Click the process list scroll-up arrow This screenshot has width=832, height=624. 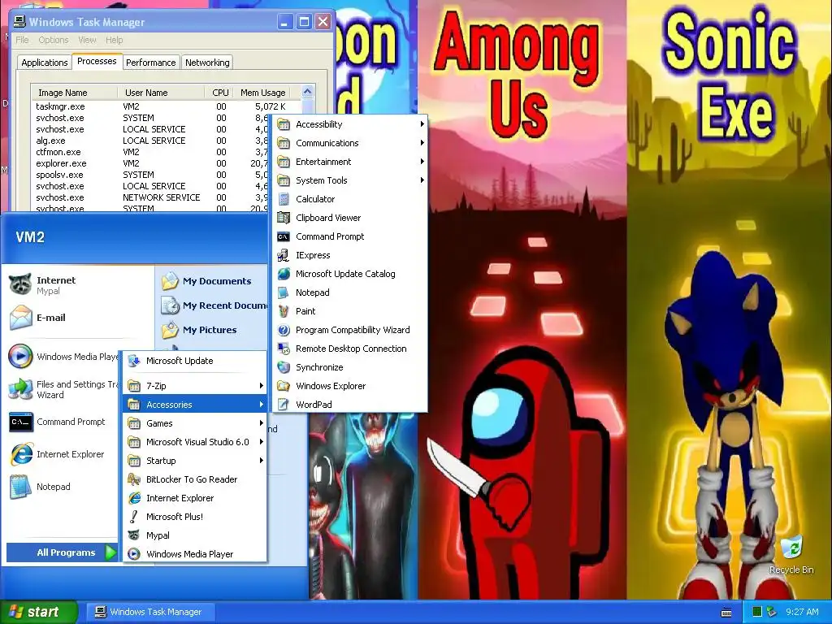pyautogui.click(x=308, y=92)
